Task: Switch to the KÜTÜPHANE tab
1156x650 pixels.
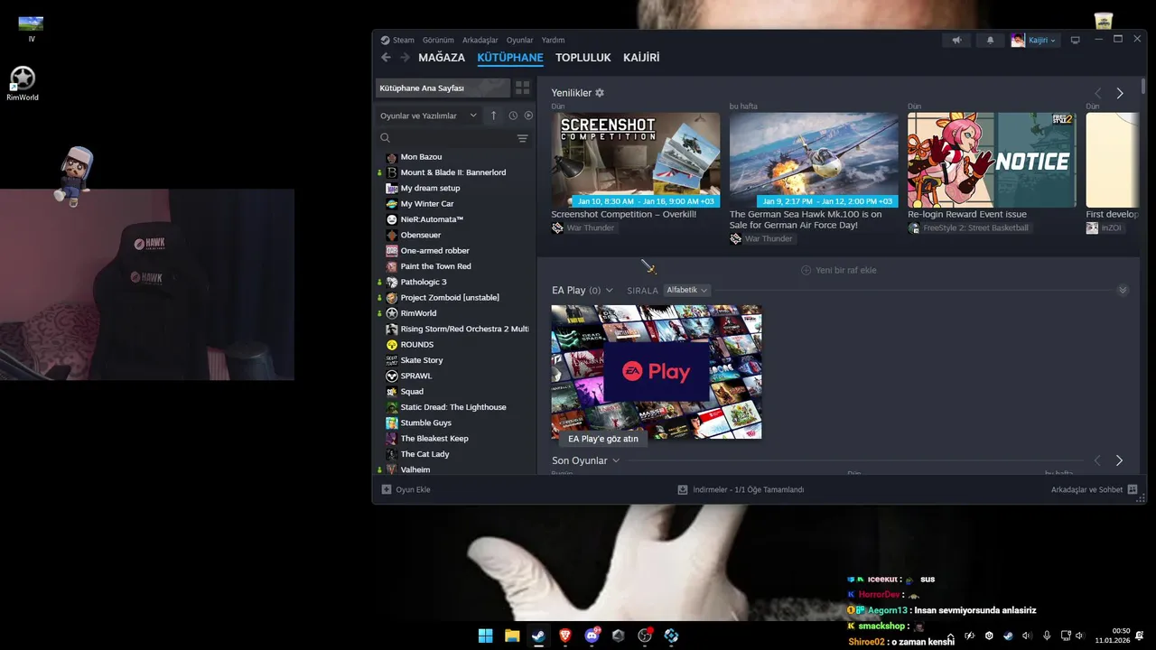Action: [x=510, y=57]
